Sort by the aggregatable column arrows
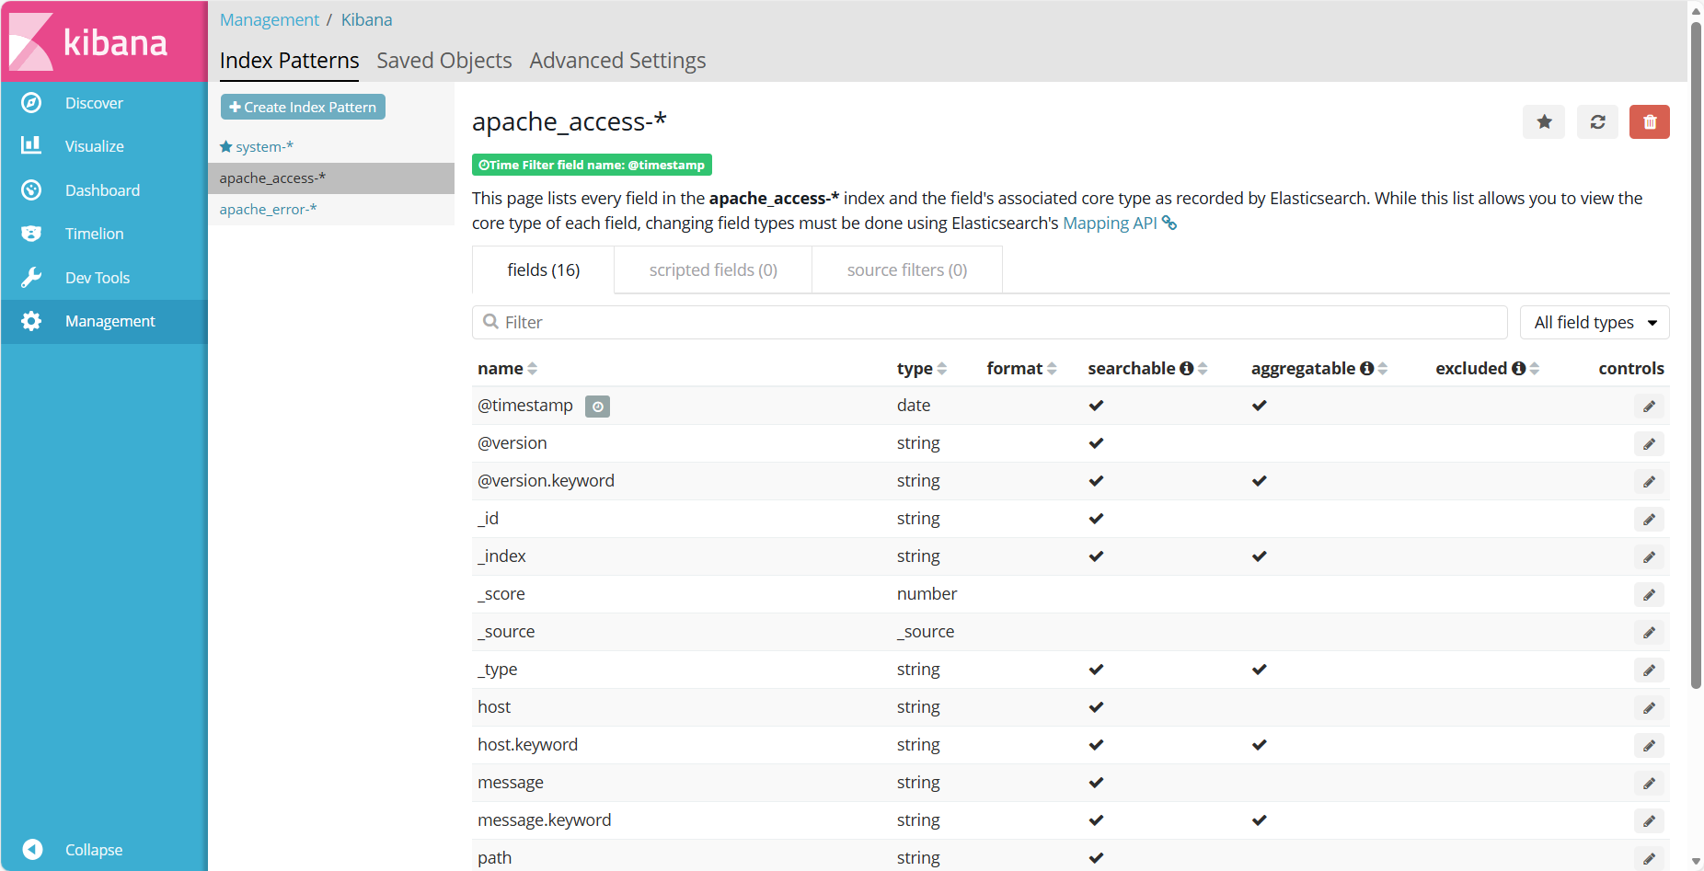This screenshot has height=871, width=1704. (x=1383, y=369)
